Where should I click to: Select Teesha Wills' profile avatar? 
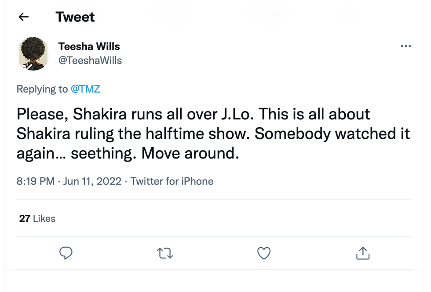tap(34, 54)
